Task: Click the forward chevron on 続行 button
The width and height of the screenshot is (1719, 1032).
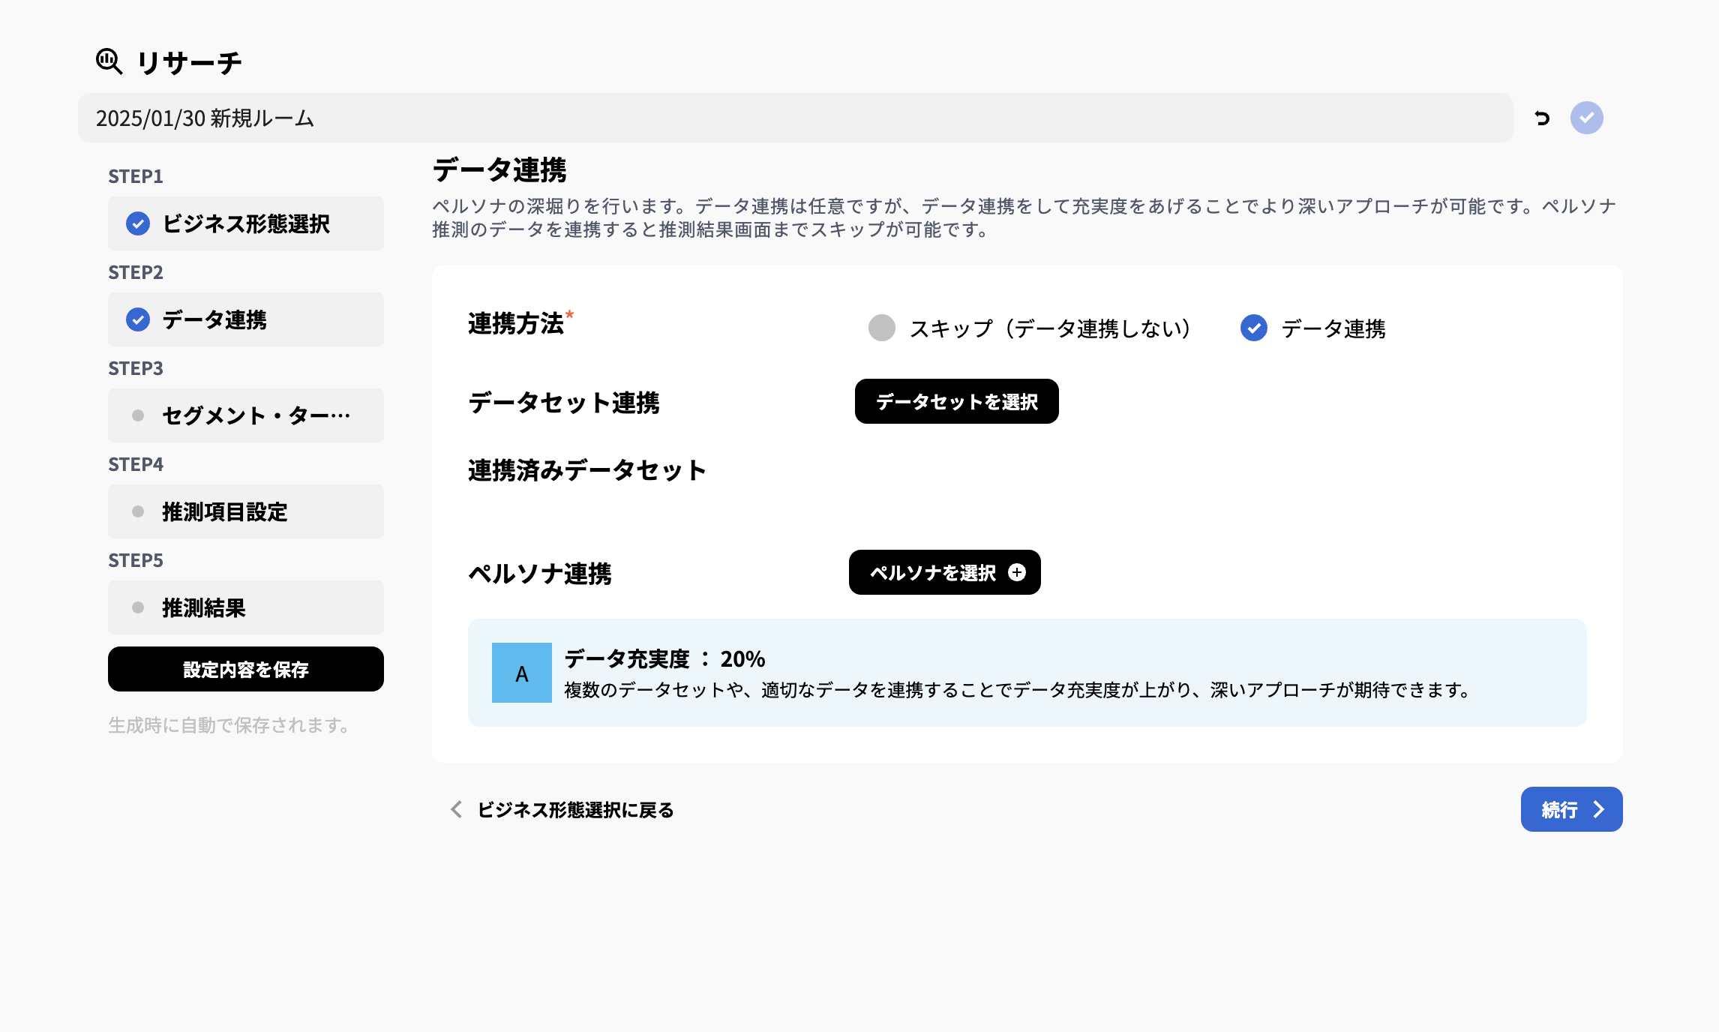Action: 1600,809
